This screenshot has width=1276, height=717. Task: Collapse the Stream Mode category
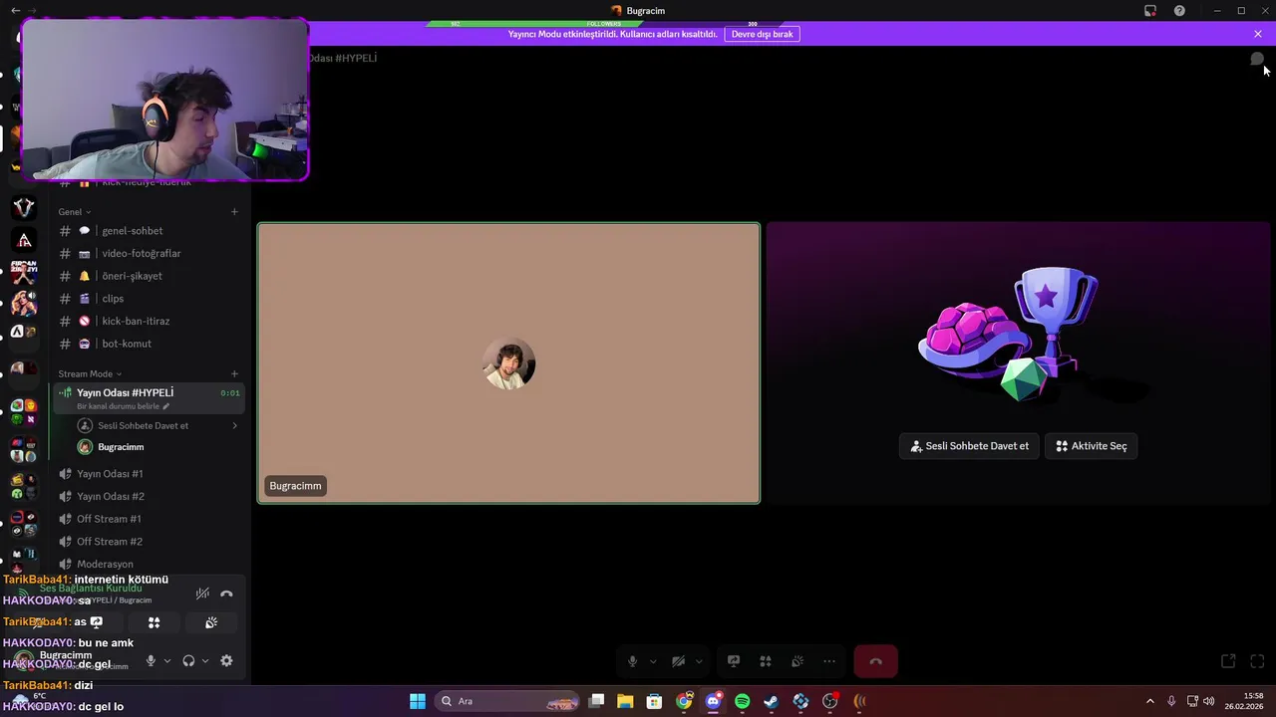pyautogui.click(x=90, y=373)
